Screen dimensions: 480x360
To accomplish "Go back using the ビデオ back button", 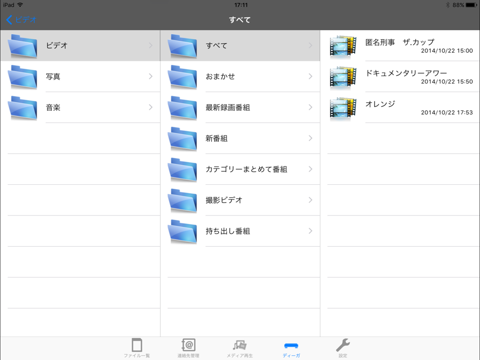I will pos(21,20).
